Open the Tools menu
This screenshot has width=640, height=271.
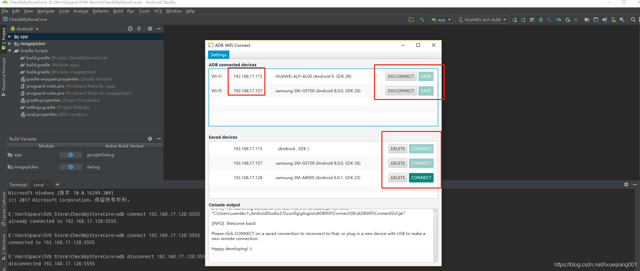tap(144, 11)
